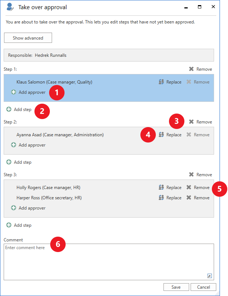The image size is (228, 296).
Task: Remove Harper Ross from Step 3
Action: [x=198, y=197]
